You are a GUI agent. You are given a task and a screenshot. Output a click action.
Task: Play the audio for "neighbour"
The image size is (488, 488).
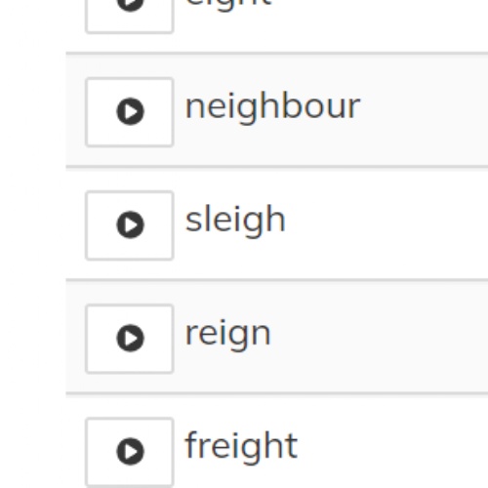click(x=130, y=112)
